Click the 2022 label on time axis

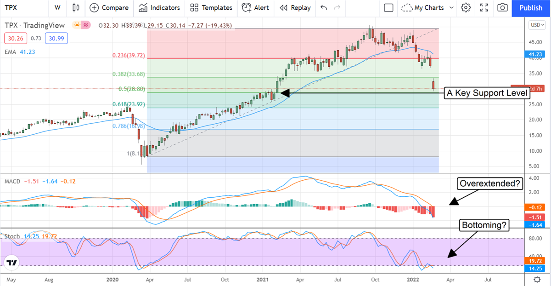(412, 279)
